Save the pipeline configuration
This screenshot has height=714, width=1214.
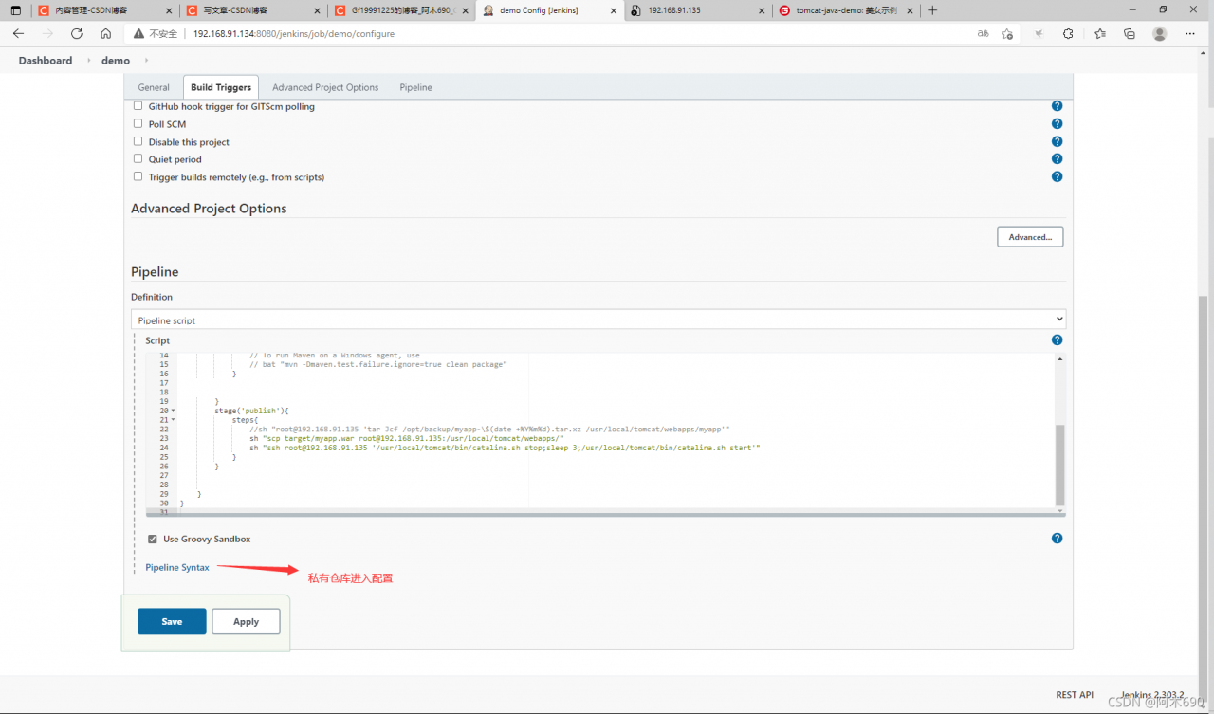click(172, 621)
